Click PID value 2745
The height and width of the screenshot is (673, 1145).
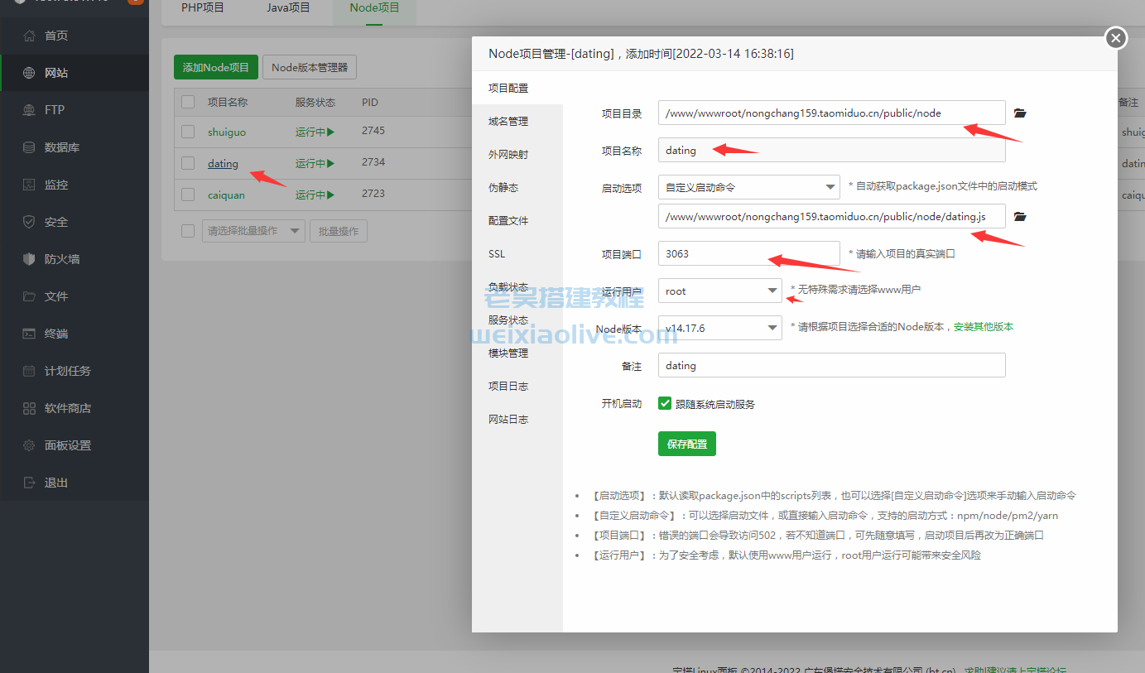pyautogui.click(x=373, y=131)
